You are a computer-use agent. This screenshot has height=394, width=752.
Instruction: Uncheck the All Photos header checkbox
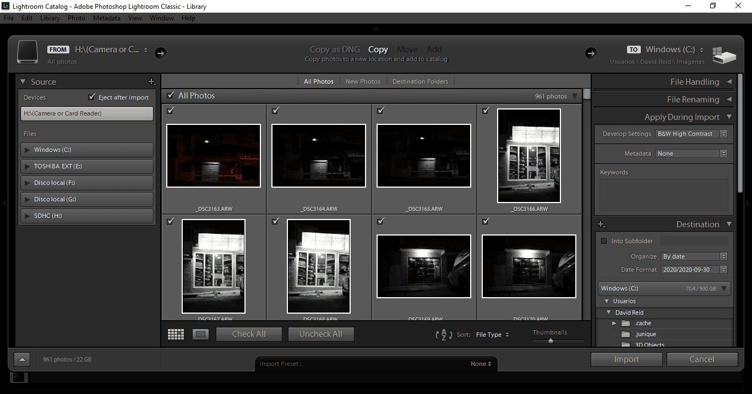(170, 95)
